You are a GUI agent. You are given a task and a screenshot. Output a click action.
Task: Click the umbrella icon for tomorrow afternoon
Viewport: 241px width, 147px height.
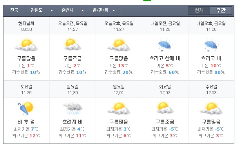211,45
